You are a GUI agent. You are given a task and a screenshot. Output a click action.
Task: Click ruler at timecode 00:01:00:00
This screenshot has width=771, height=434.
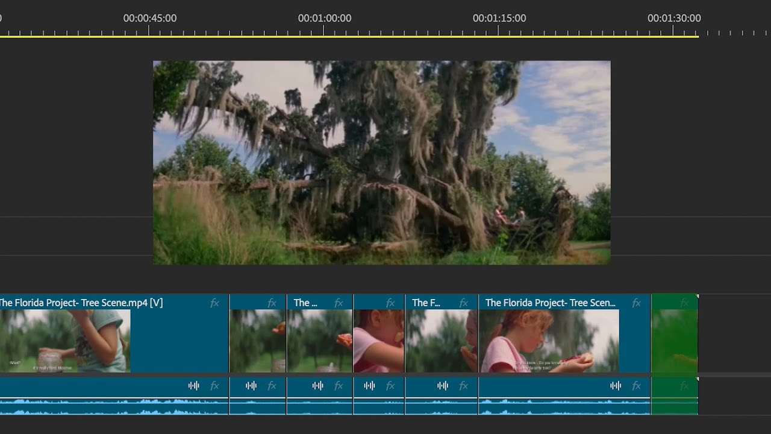pyautogui.click(x=324, y=18)
